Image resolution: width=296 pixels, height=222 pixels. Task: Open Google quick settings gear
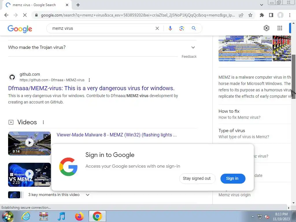pyautogui.click(x=266, y=28)
